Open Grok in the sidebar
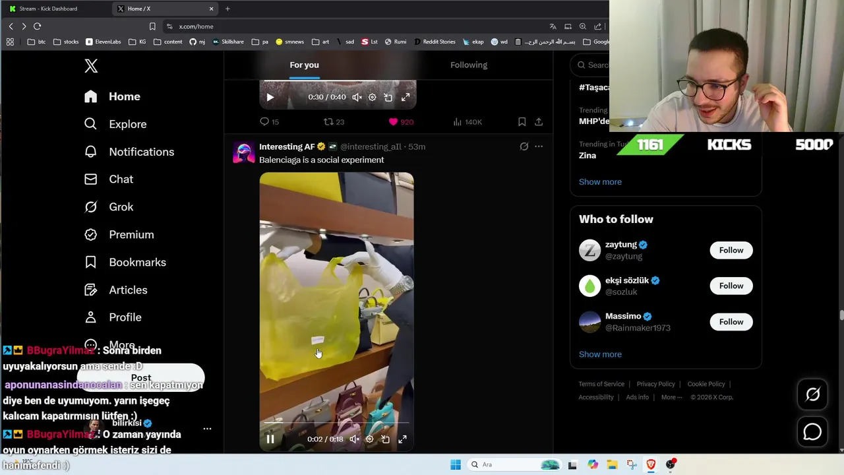 (109, 207)
